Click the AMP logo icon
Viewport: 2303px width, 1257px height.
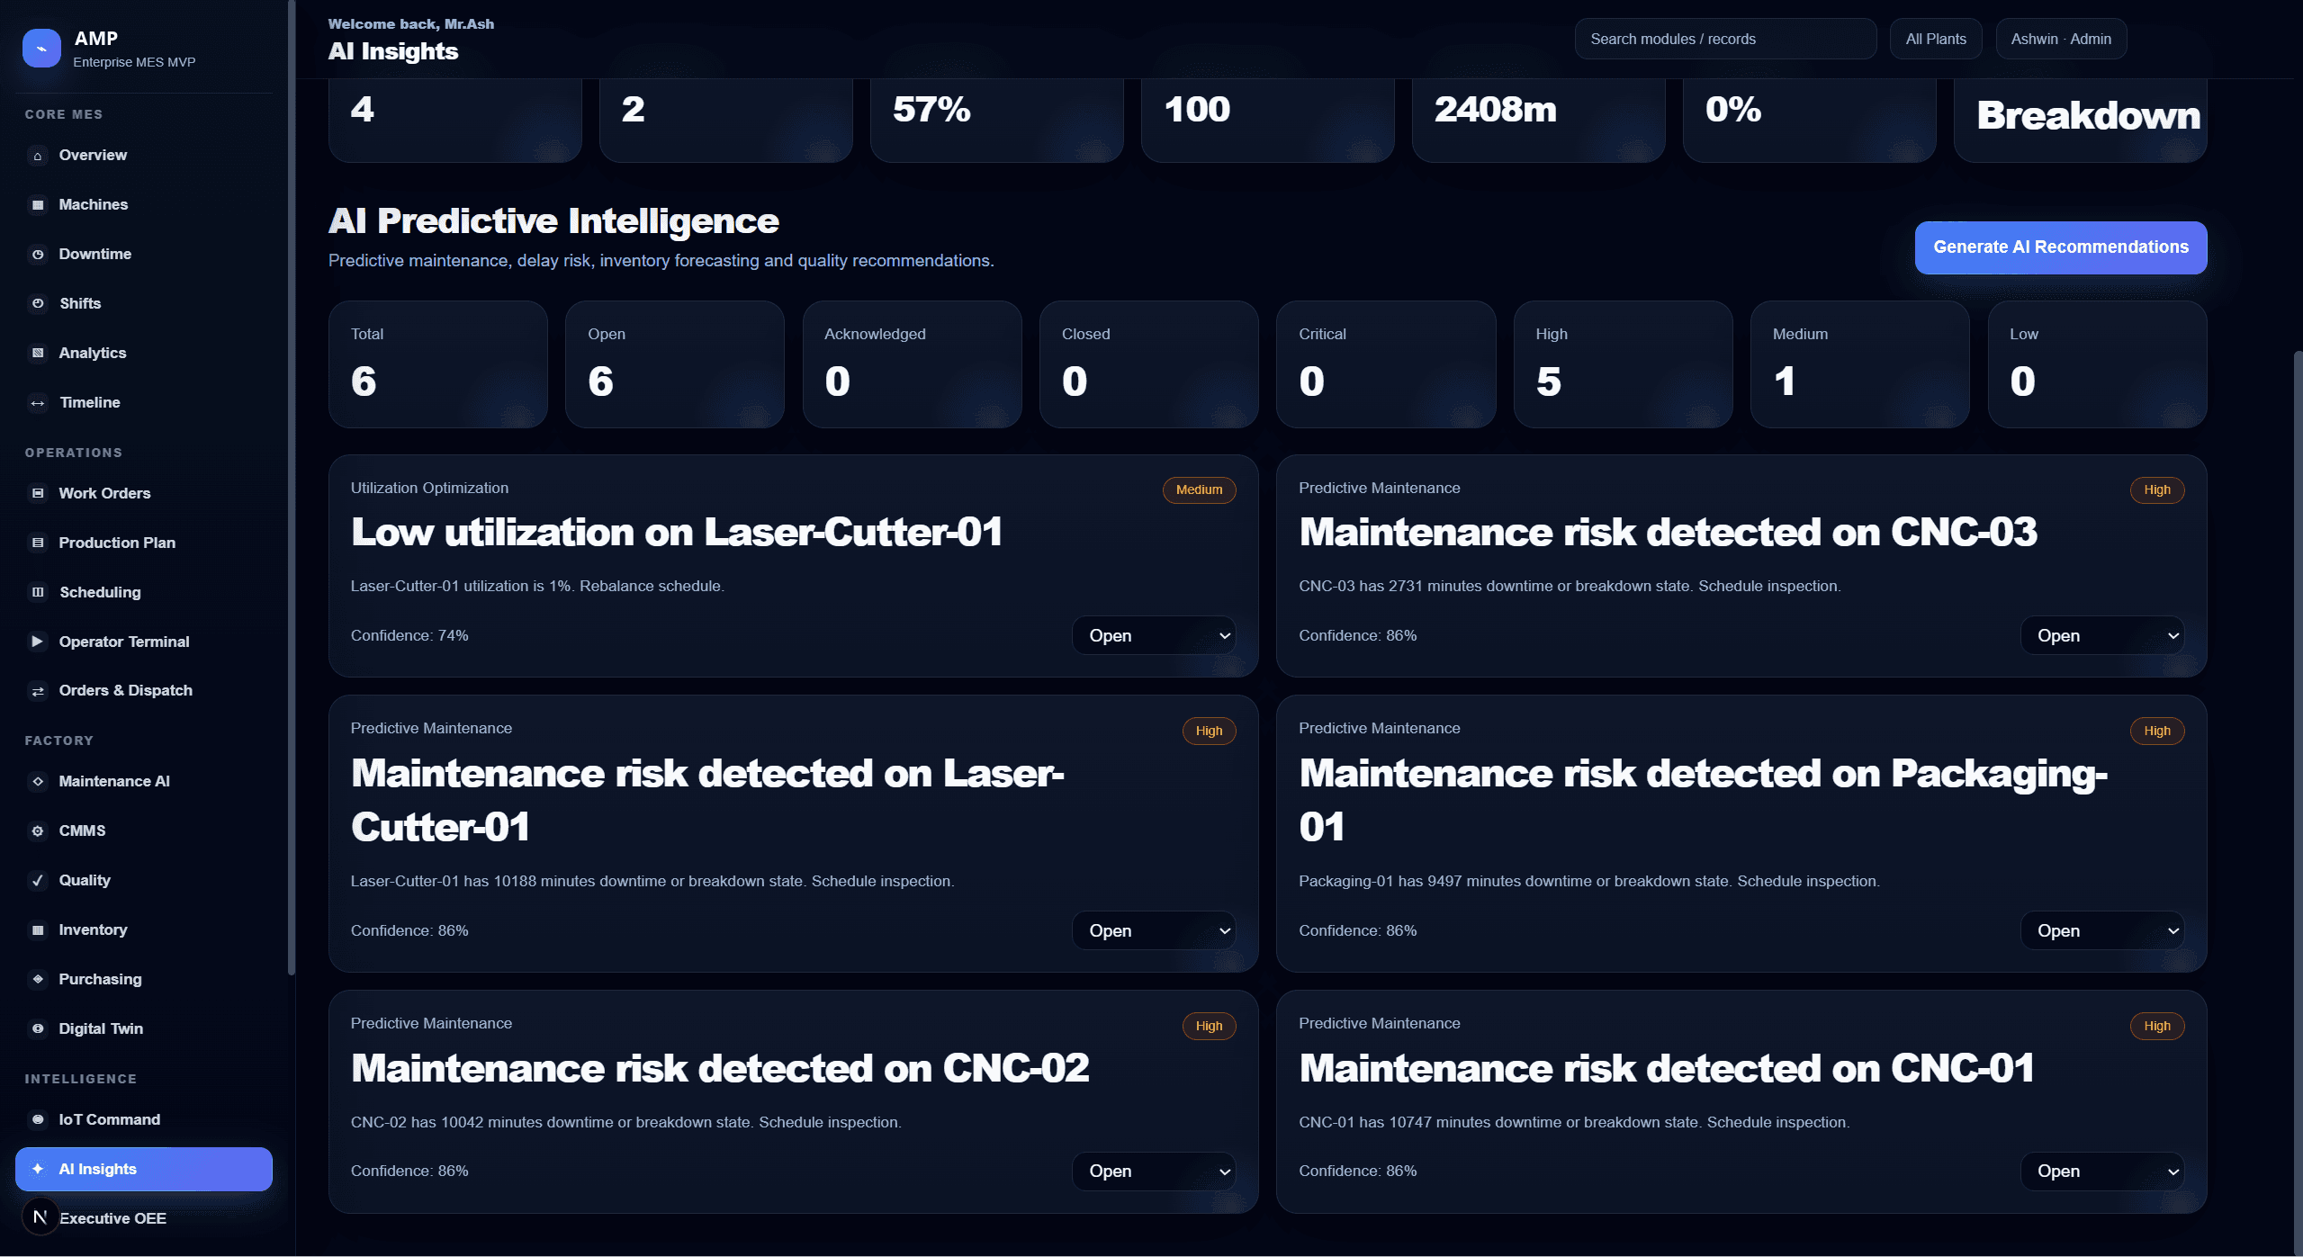click(41, 49)
